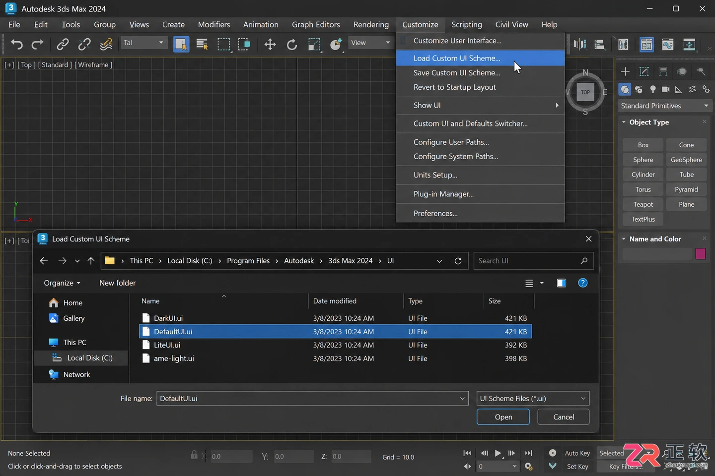Click the New folder button
Image resolution: width=715 pixels, height=476 pixels.
pos(117,283)
